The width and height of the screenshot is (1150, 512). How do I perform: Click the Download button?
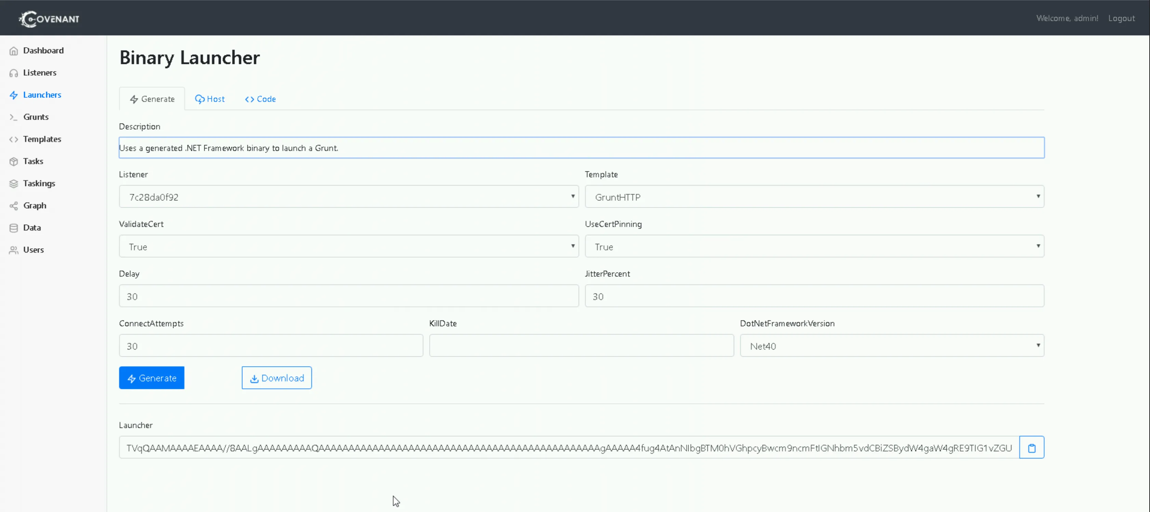click(277, 378)
